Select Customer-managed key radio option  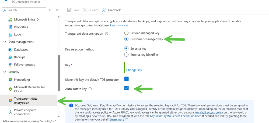click(126, 39)
